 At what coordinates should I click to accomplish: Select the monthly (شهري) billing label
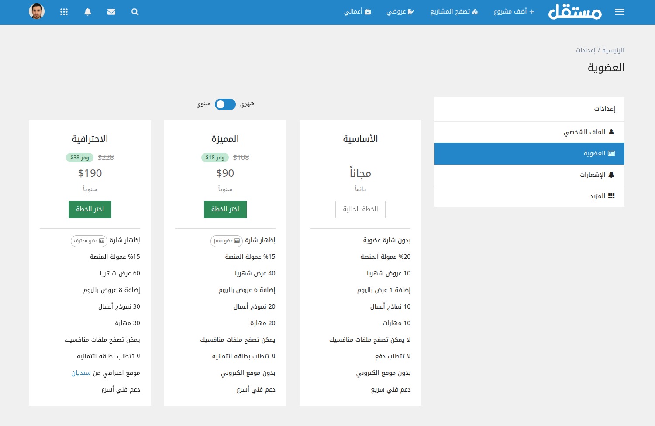tap(247, 104)
